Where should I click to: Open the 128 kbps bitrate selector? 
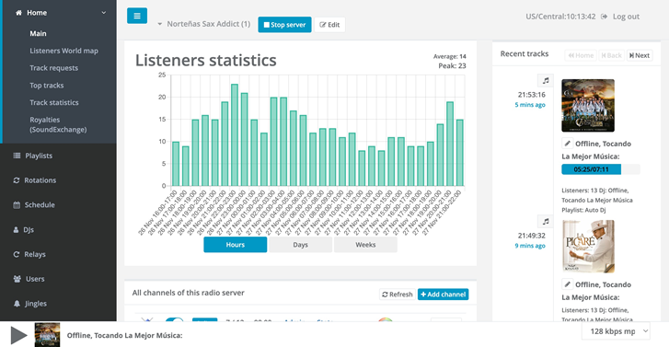click(616, 331)
